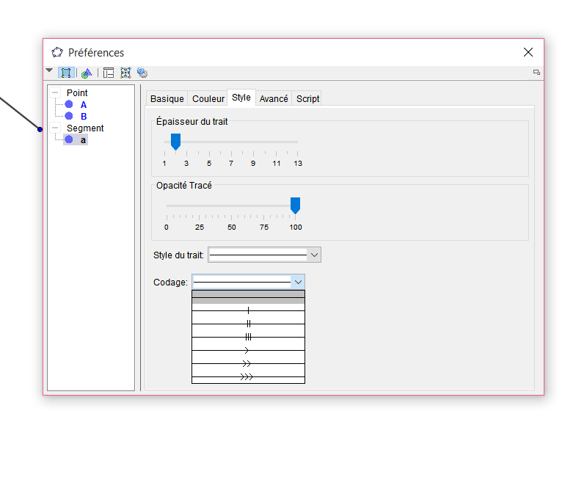Image resolution: width=587 pixels, height=477 pixels.
Task: Select point B in object tree
Action: [x=83, y=116]
